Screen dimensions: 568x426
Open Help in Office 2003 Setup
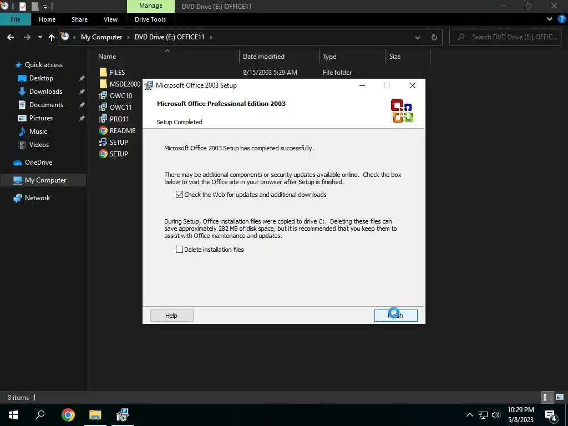pyautogui.click(x=171, y=315)
